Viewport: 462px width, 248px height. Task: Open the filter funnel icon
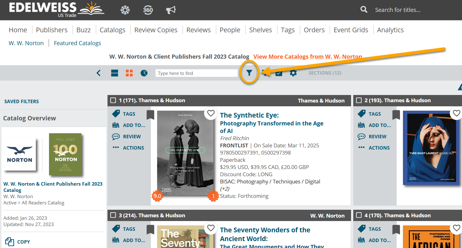[x=249, y=73]
